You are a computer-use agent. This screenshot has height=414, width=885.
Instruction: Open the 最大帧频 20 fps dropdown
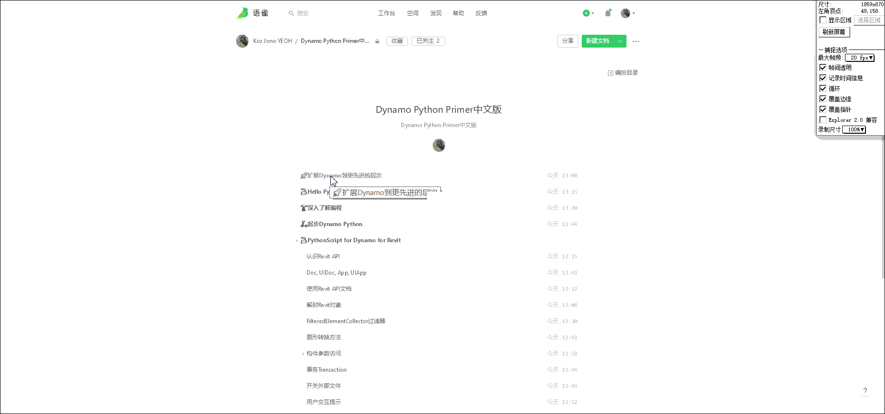pos(860,58)
